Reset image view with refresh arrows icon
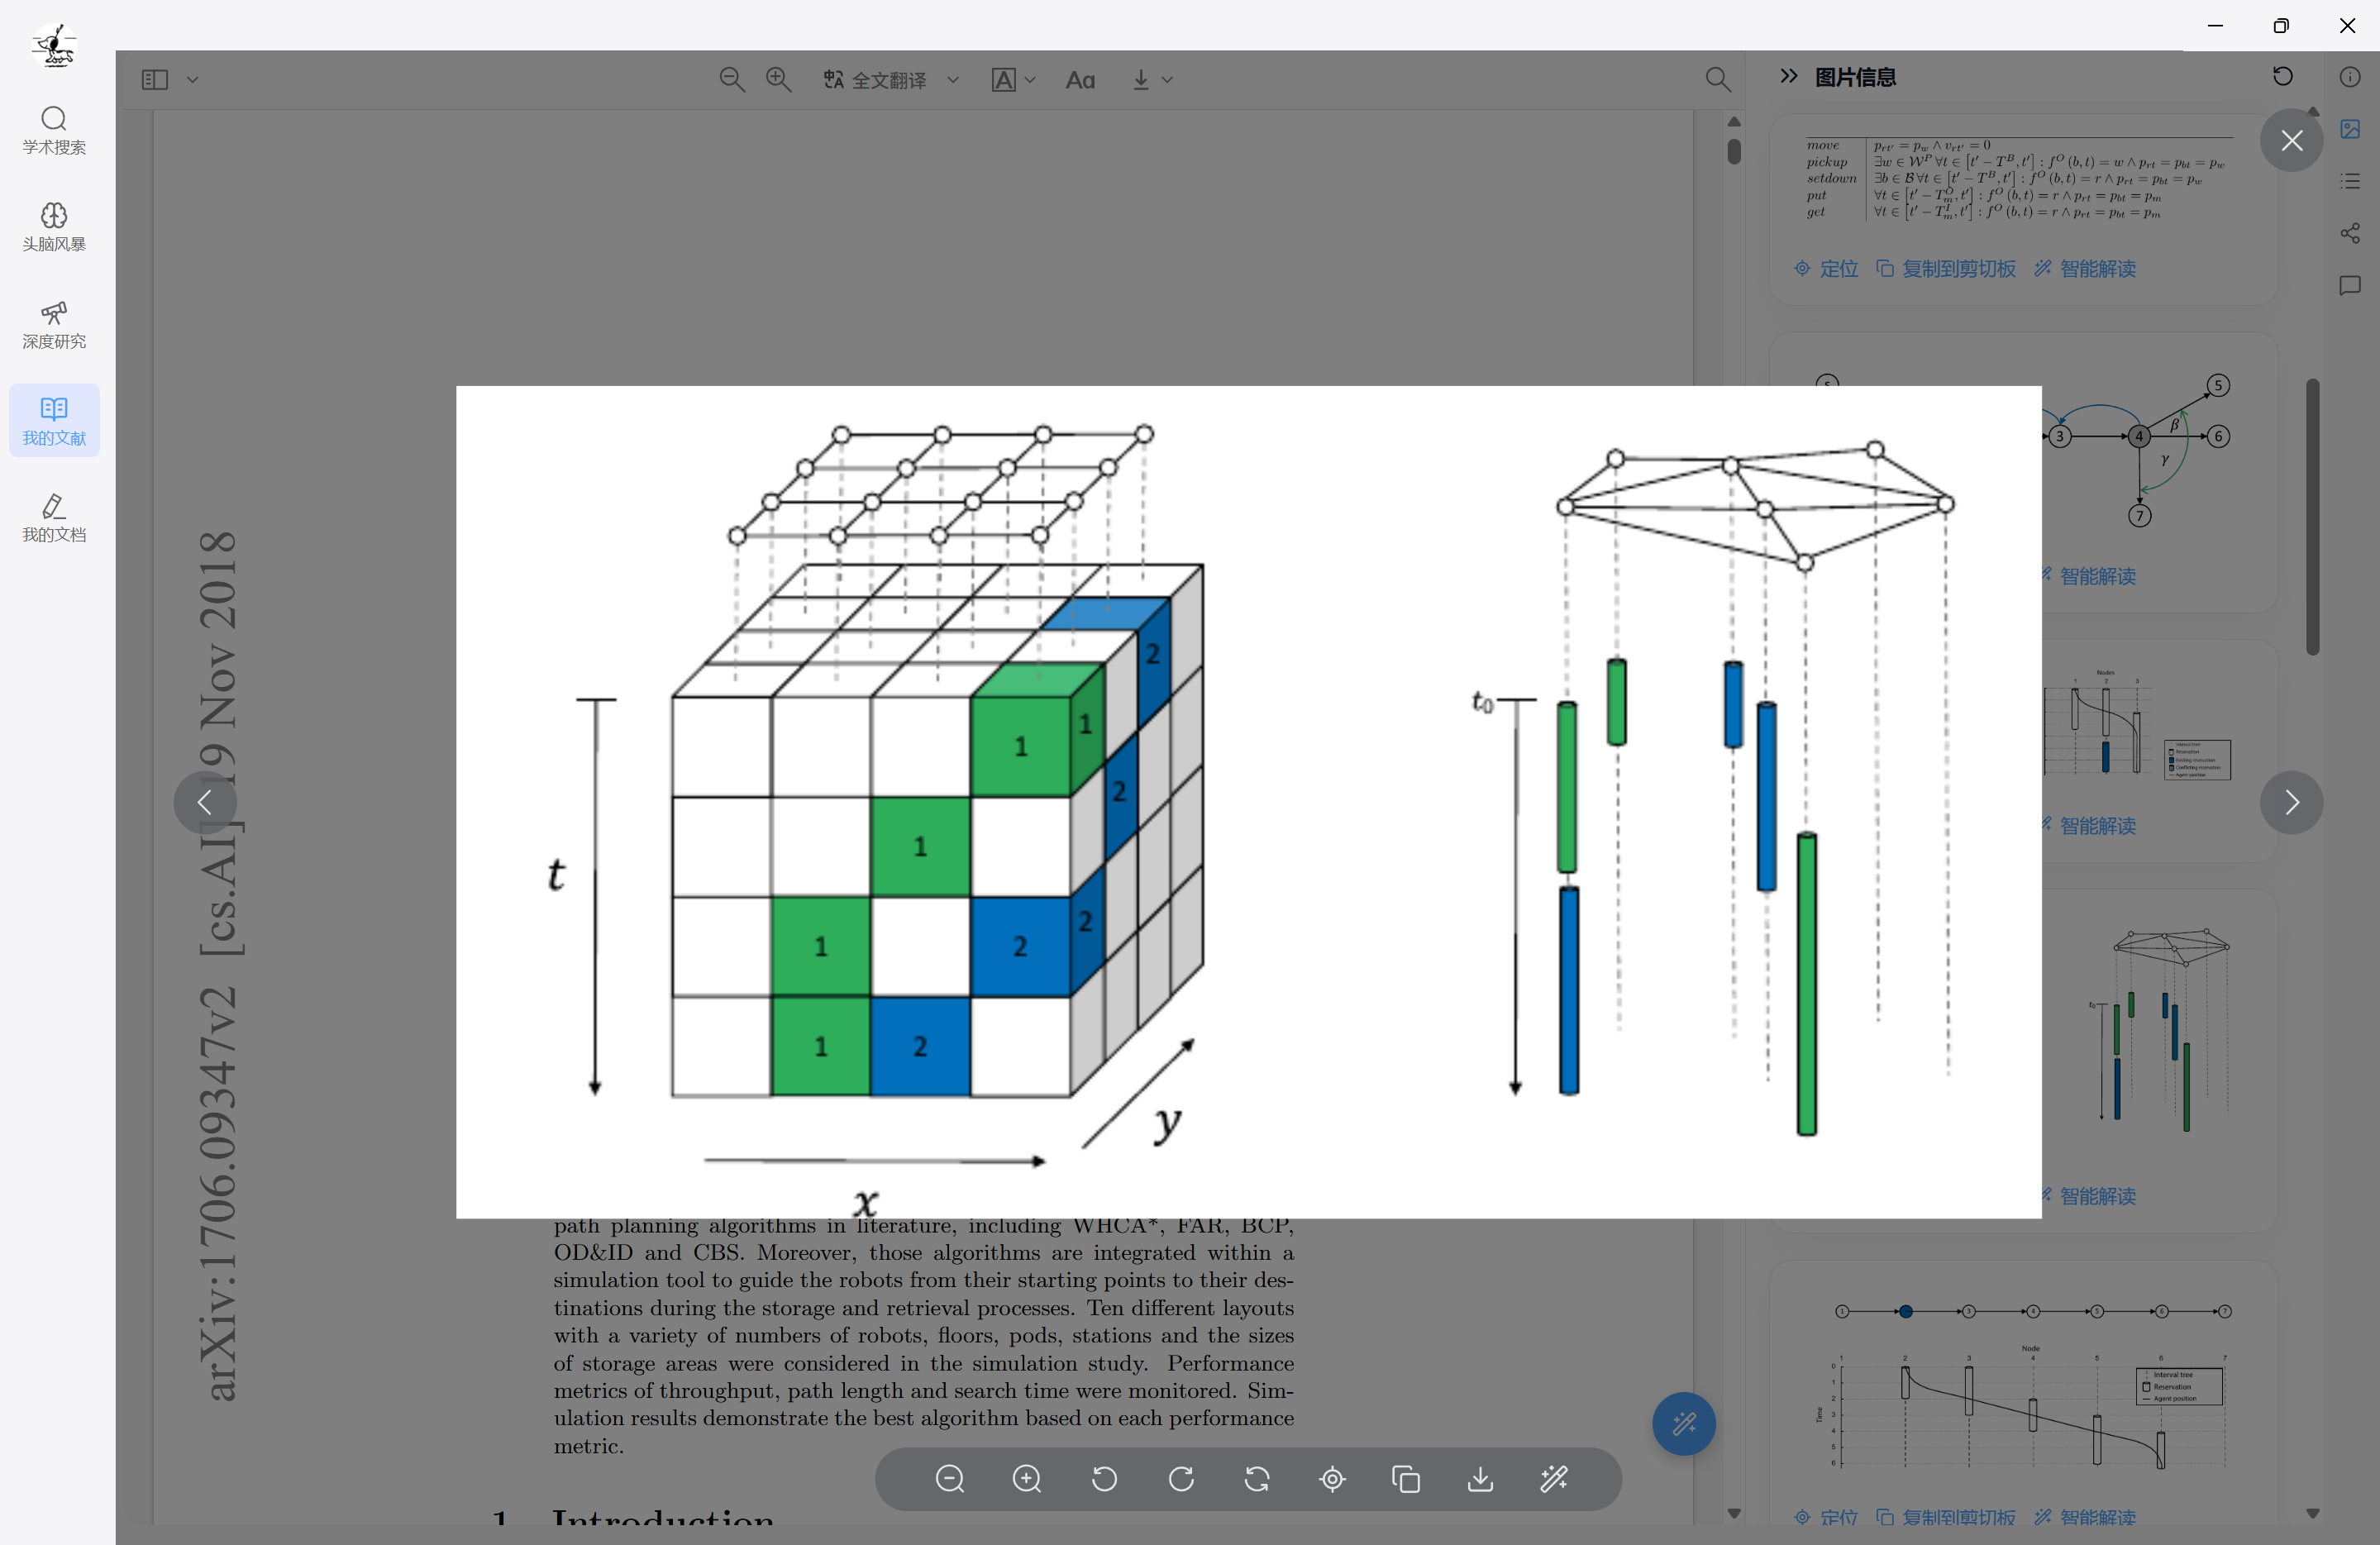This screenshot has height=1545, width=2380. click(1257, 1478)
